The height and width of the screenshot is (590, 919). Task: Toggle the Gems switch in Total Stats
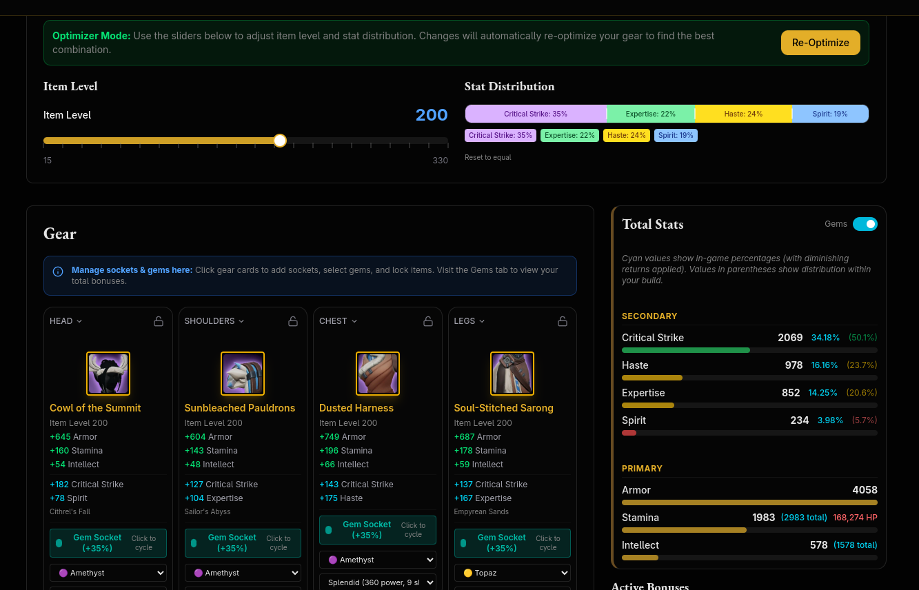(865, 224)
